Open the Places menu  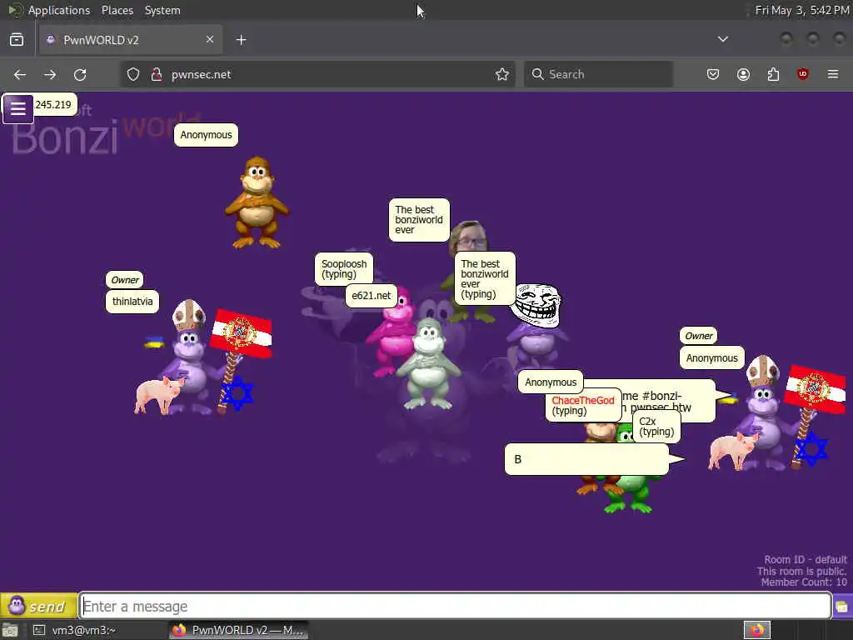point(117,10)
